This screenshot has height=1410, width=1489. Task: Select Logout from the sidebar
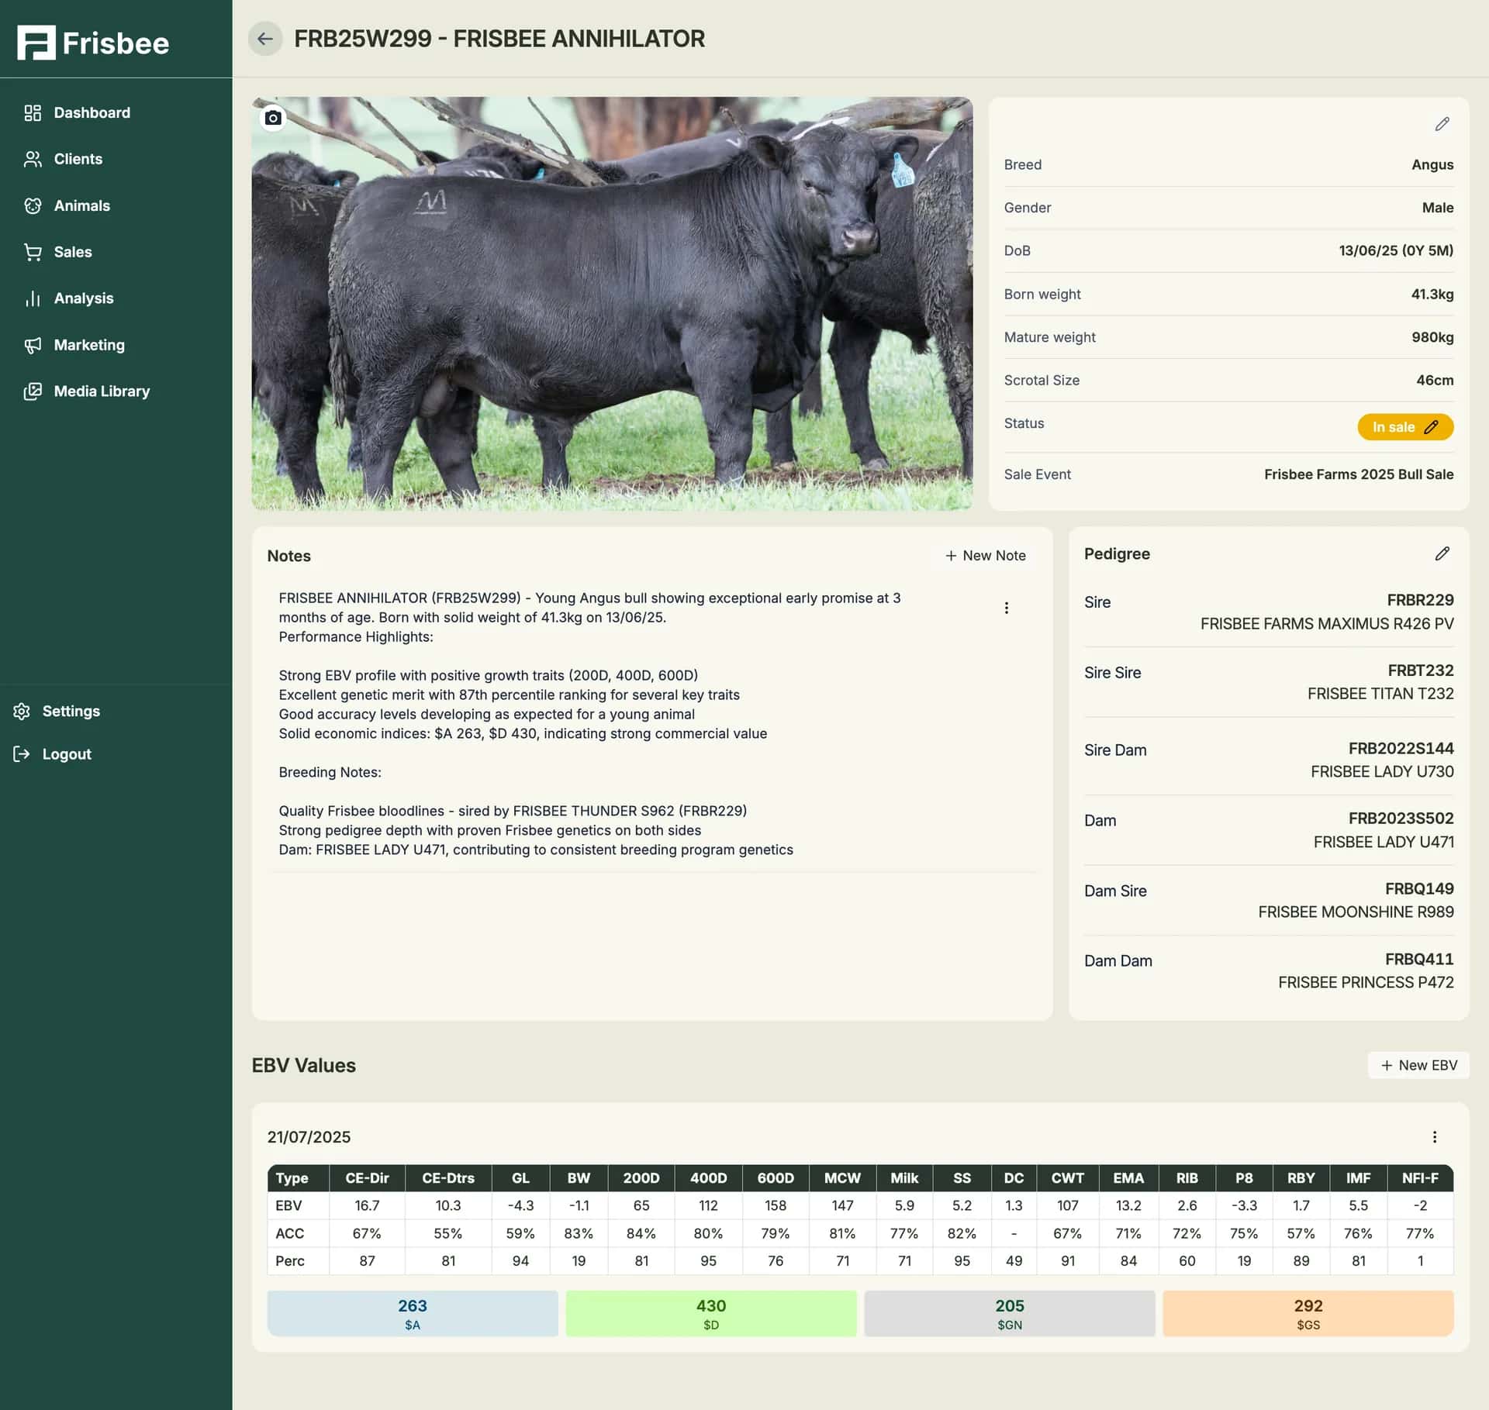(x=66, y=753)
